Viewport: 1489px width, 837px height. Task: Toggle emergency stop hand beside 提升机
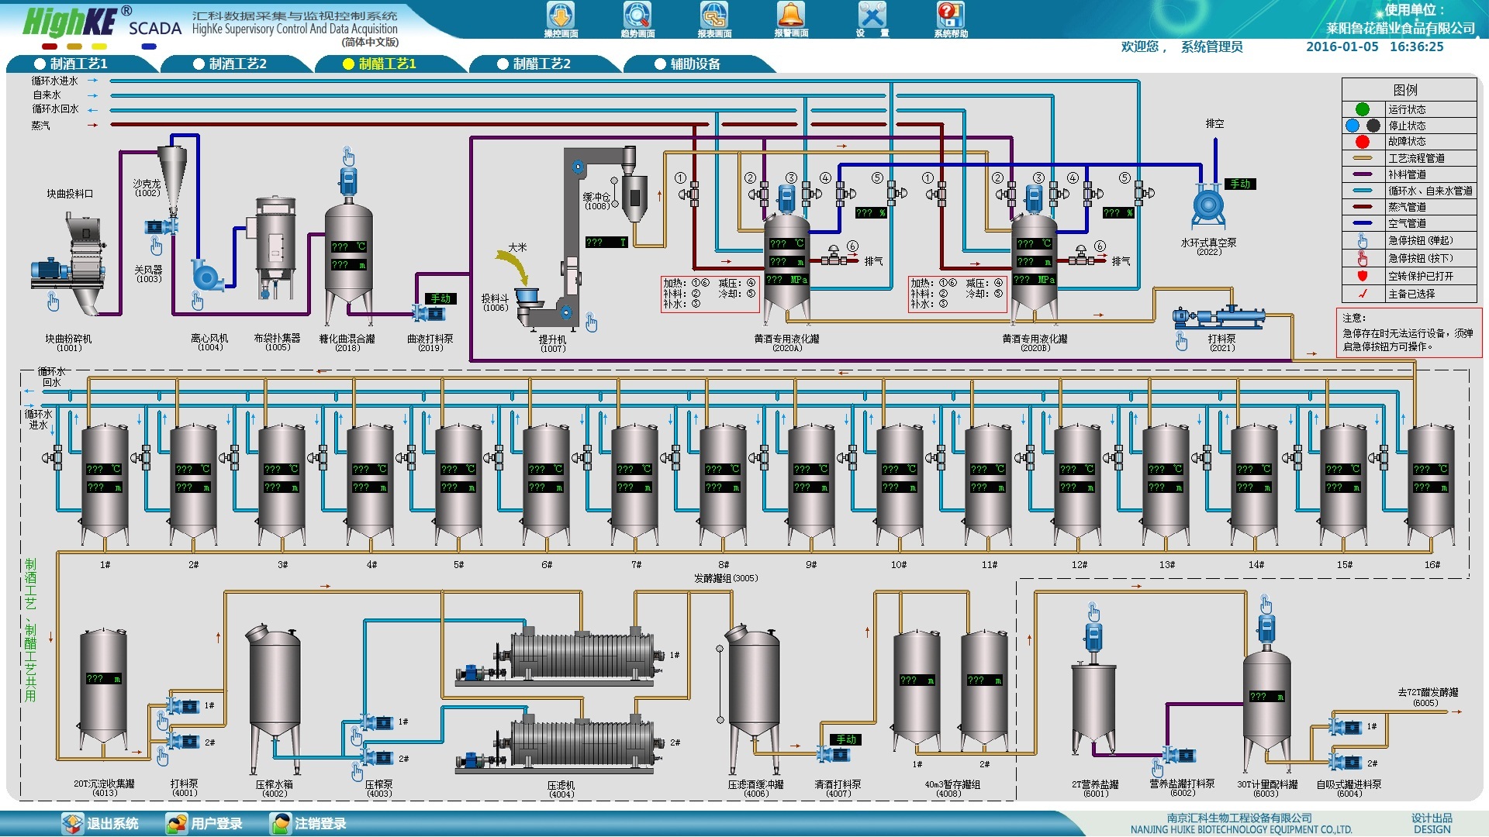coord(592,322)
